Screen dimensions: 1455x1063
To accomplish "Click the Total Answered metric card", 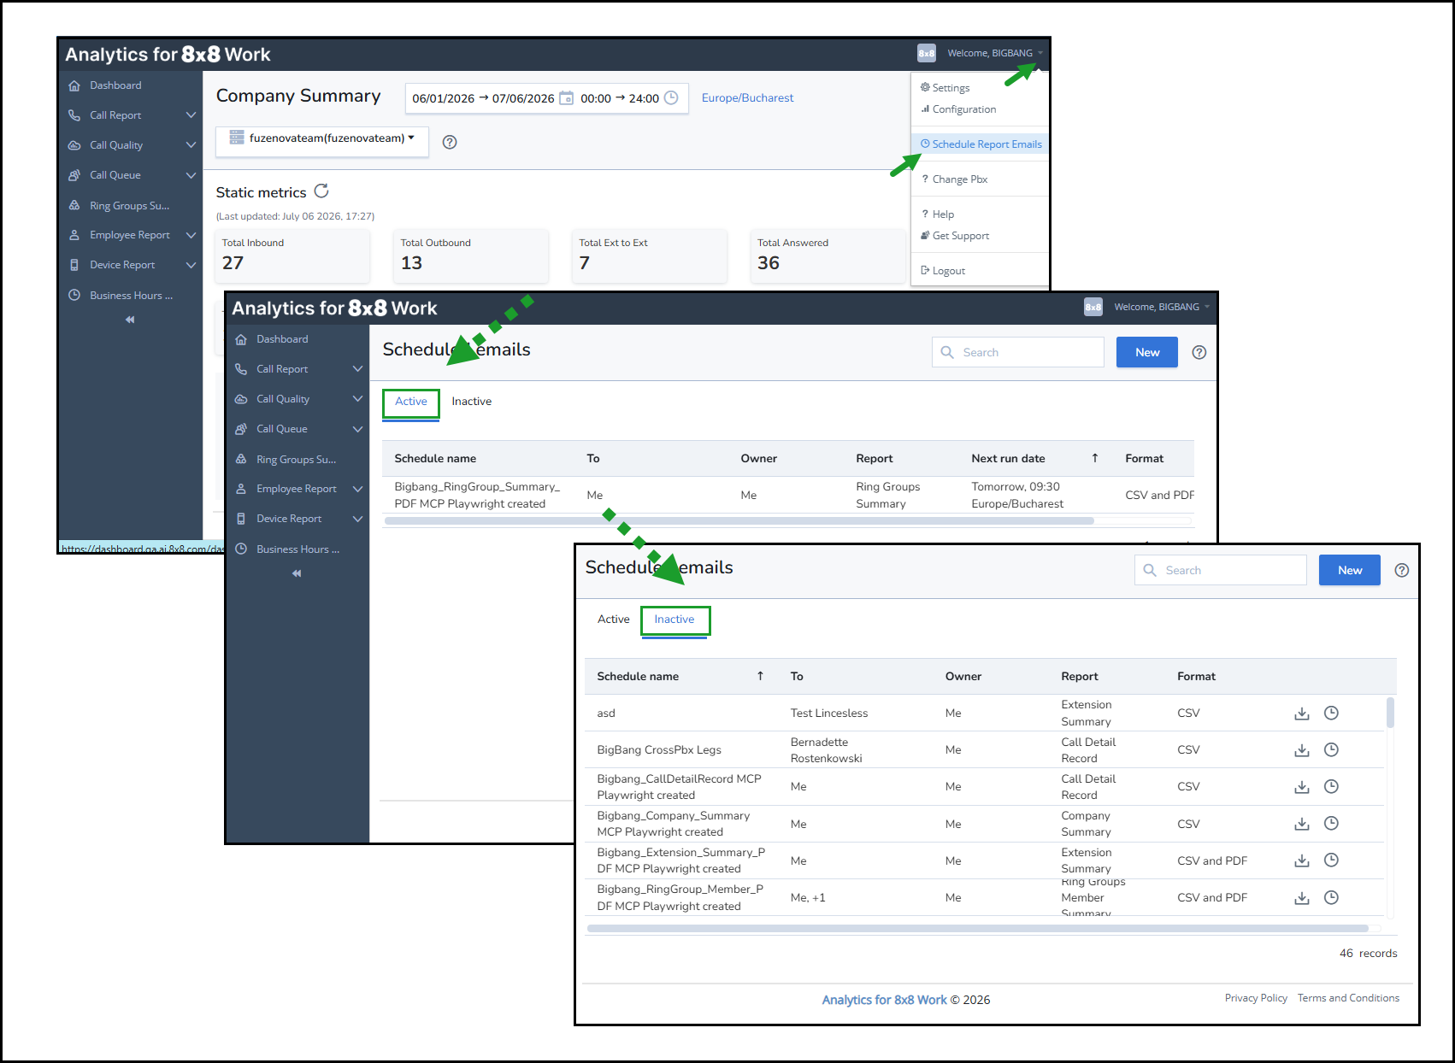I will pyautogui.click(x=827, y=255).
